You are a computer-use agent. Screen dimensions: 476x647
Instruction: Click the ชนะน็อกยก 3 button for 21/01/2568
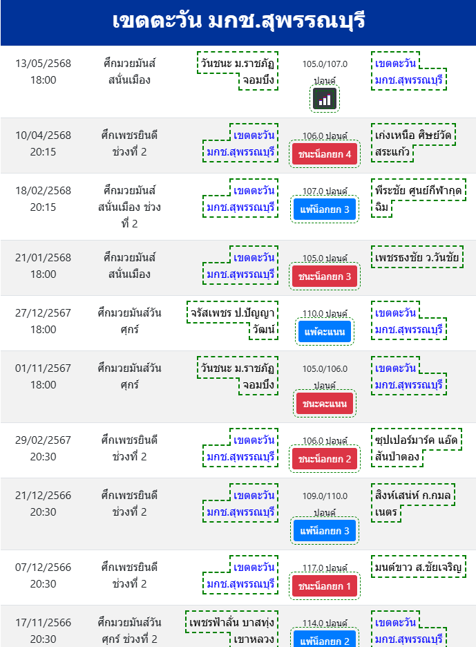325,276
